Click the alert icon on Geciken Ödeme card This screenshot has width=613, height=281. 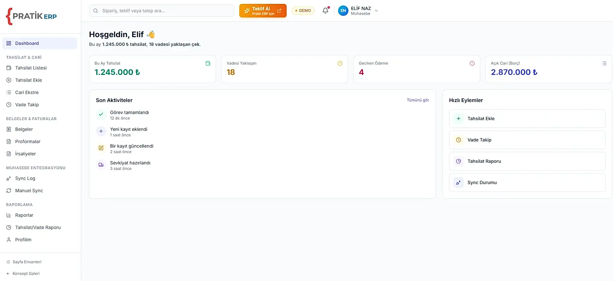472,63
